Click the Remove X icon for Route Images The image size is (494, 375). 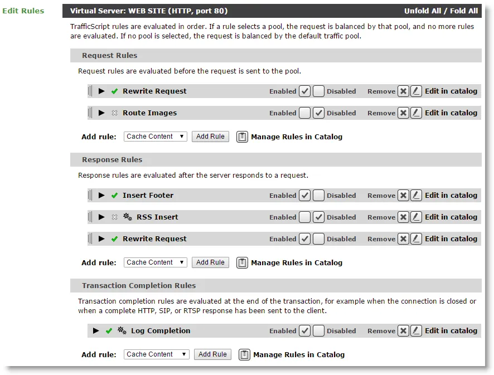(x=403, y=113)
